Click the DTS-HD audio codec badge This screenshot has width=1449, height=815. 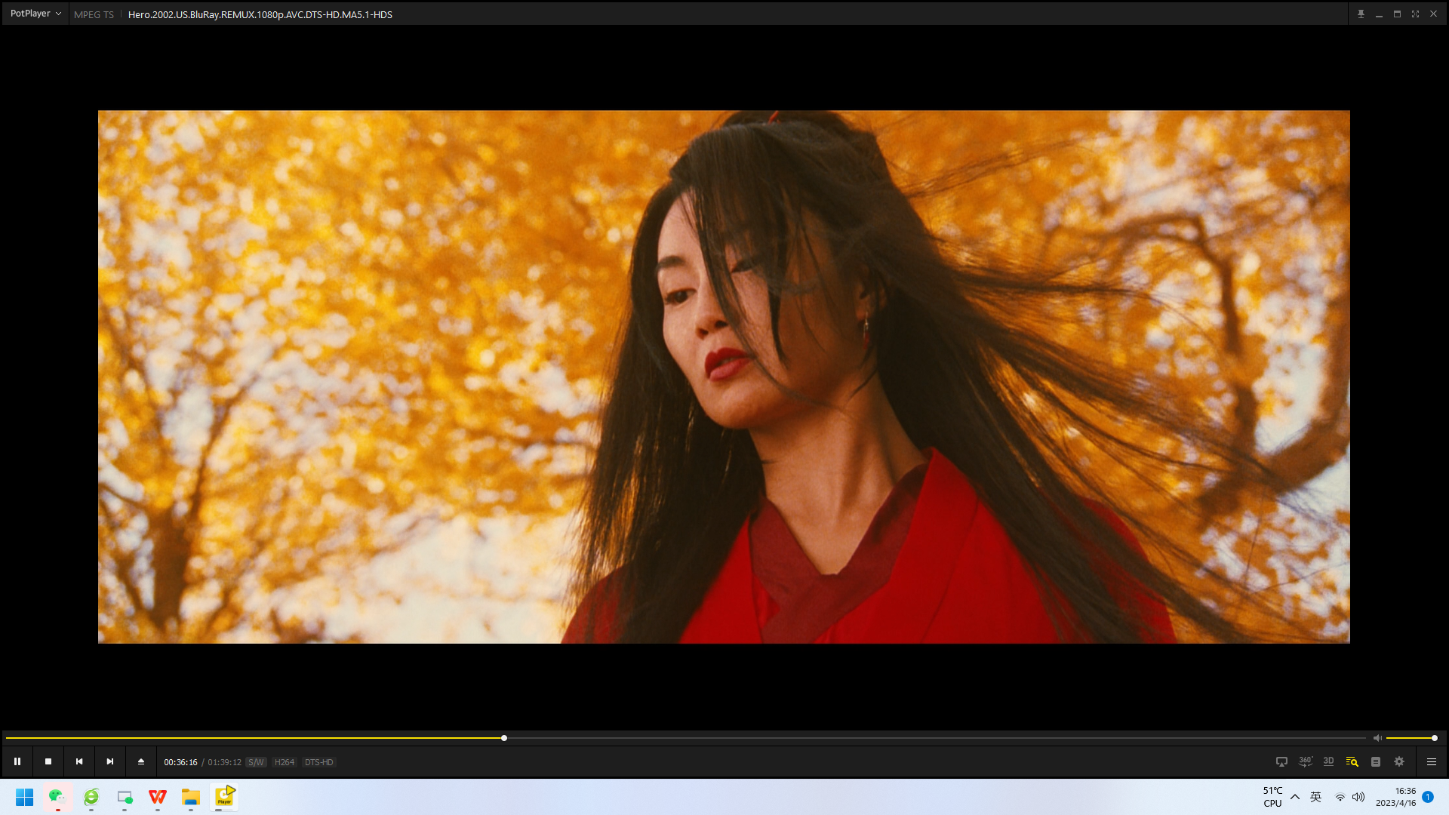pyautogui.click(x=318, y=762)
